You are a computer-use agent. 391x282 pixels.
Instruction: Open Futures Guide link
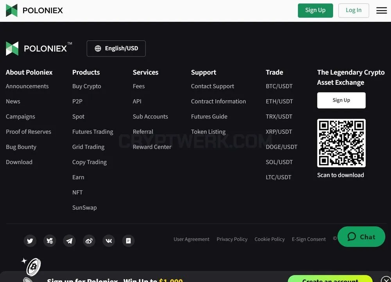pos(209,116)
